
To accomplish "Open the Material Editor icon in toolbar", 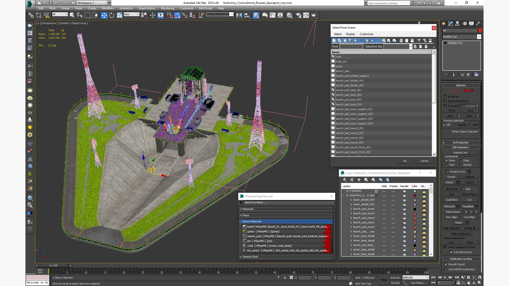I will pos(289,15).
